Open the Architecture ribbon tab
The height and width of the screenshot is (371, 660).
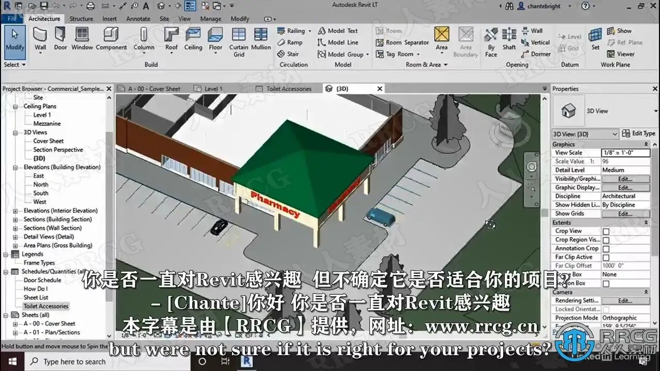coord(44,19)
